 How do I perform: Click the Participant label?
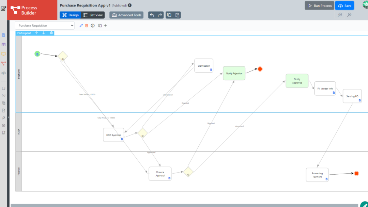[x=24, y=33]
